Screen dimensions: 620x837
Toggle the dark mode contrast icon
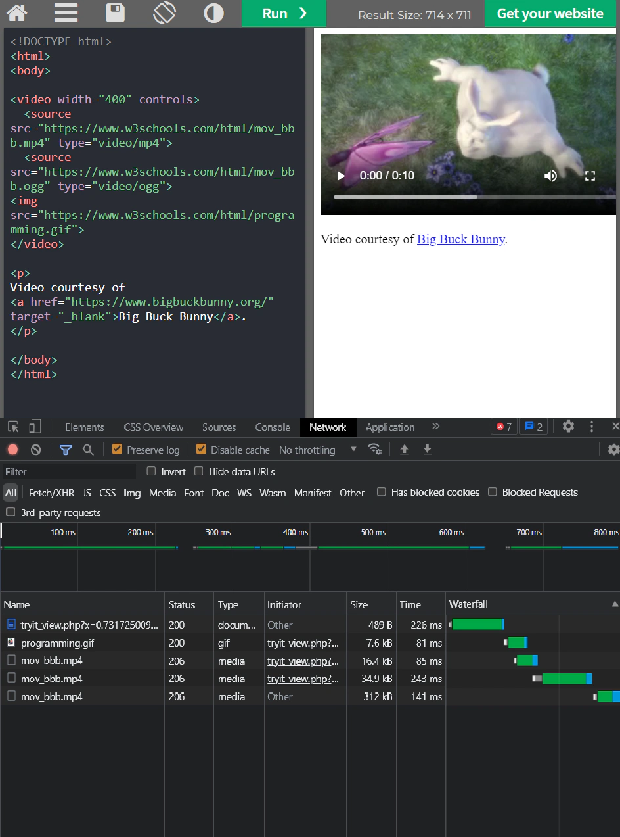click(213, 13)
